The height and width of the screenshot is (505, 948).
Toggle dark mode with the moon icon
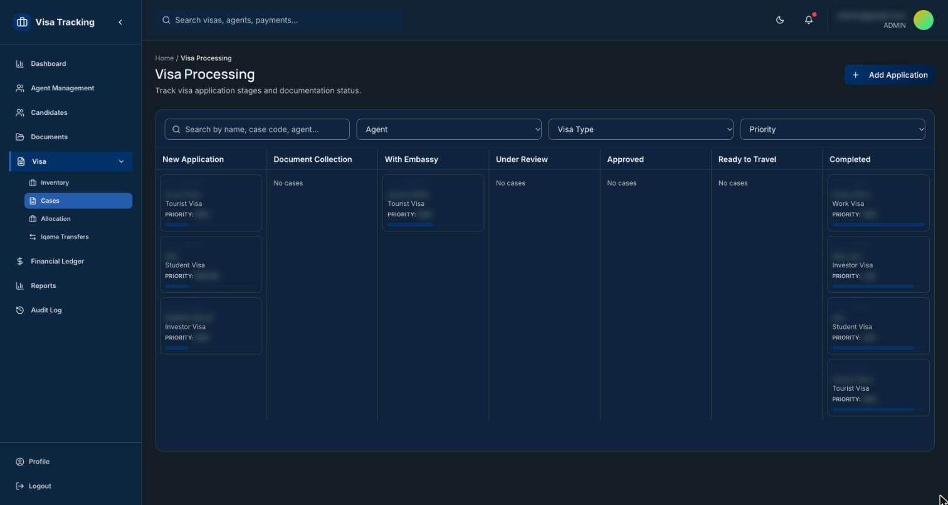780,20
